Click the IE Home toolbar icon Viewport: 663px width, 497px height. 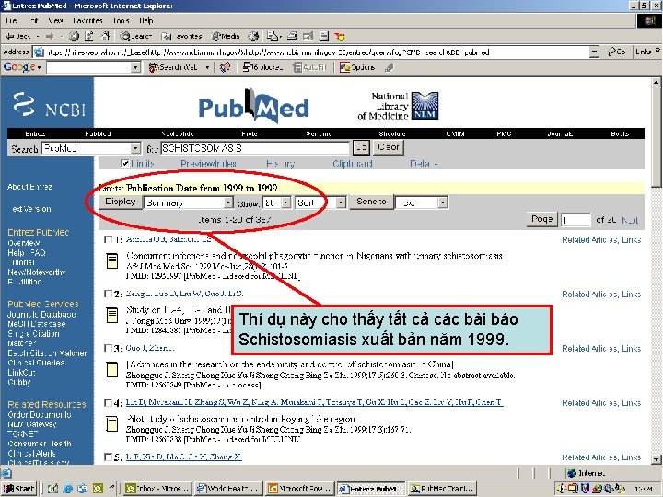104,36
